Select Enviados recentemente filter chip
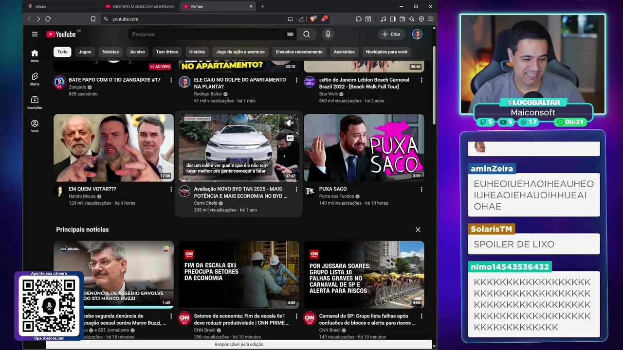Screen dimensions: 623x350 pyautogui.click(x=299, y=52)
